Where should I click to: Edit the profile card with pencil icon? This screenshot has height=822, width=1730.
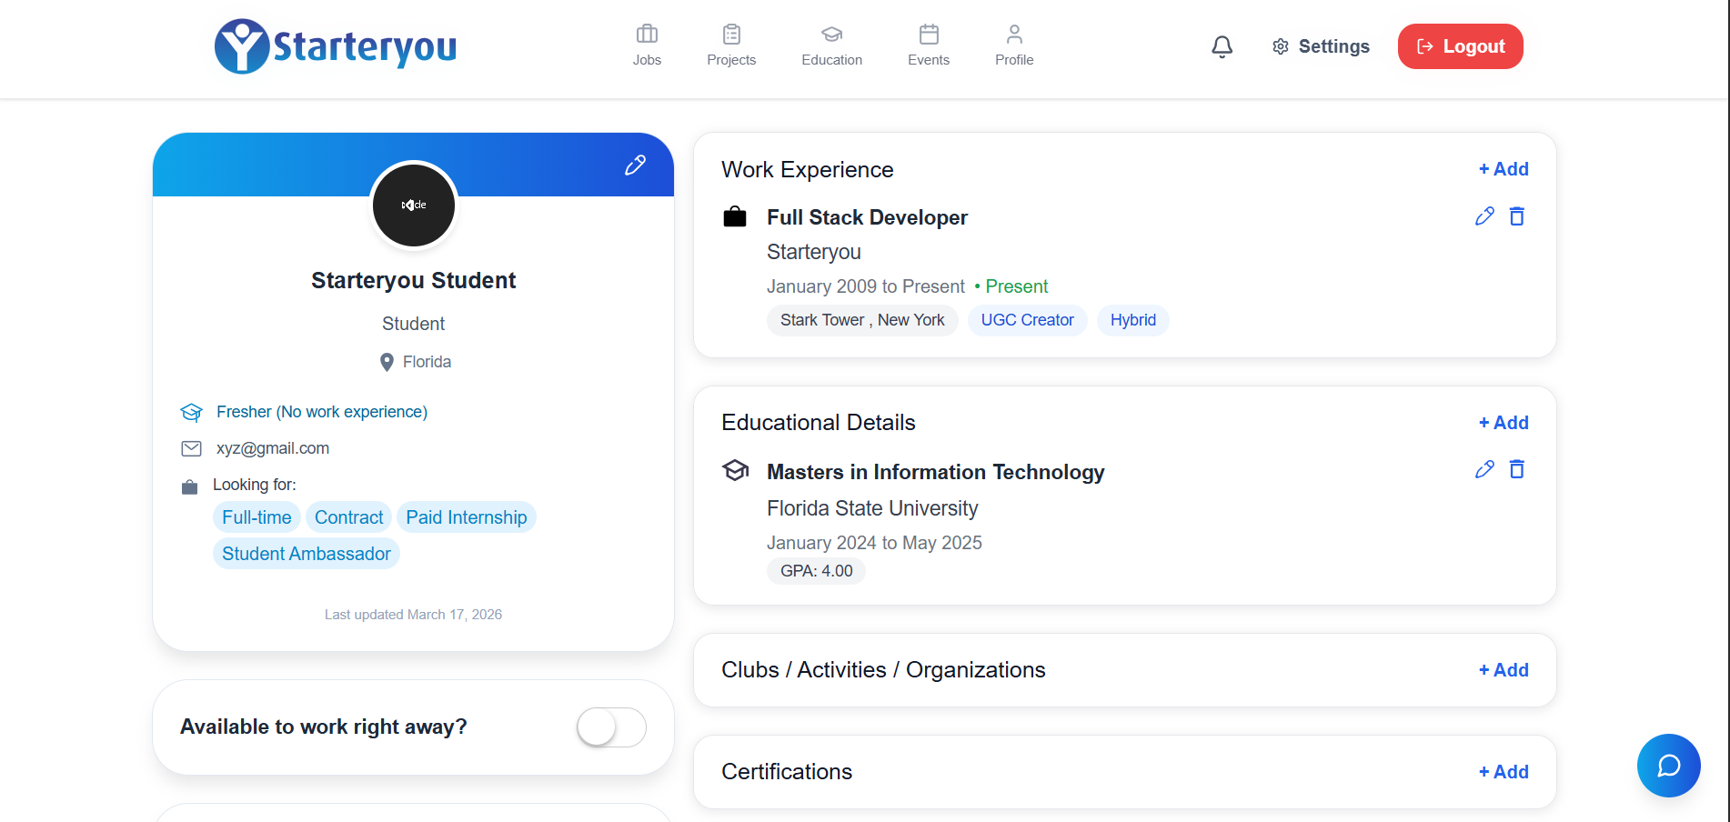click(635, 165)
